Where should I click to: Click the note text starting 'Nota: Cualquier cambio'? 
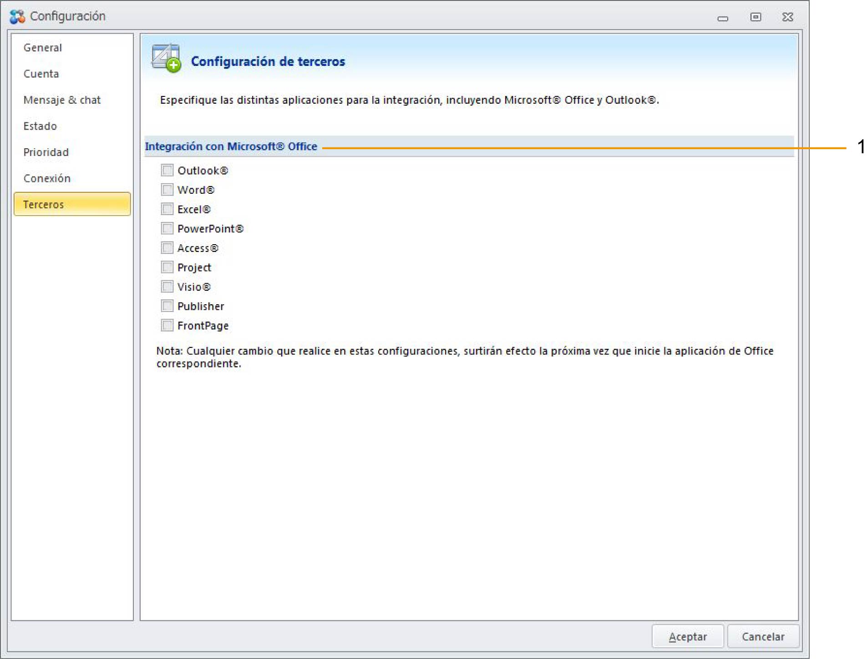(x=465, y=357)
